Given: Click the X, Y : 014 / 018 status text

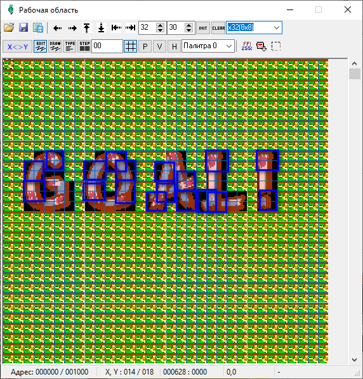Looking at the screenshot, I should point(129,372).
